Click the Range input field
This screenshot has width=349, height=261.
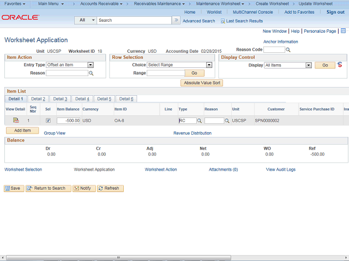pyautogui.click(x=166, y=73)
